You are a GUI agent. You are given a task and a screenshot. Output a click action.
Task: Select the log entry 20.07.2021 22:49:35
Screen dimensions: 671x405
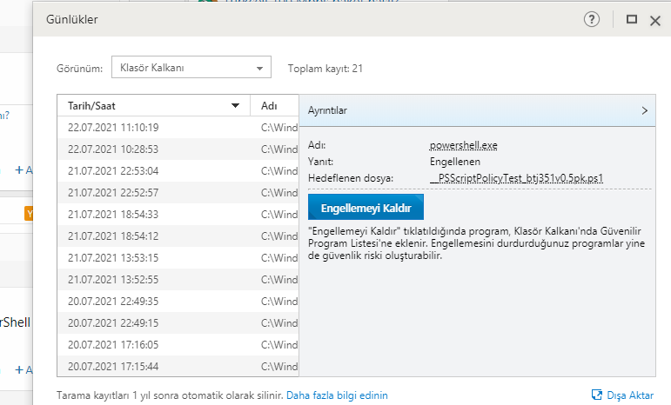[x=113, y=301]
